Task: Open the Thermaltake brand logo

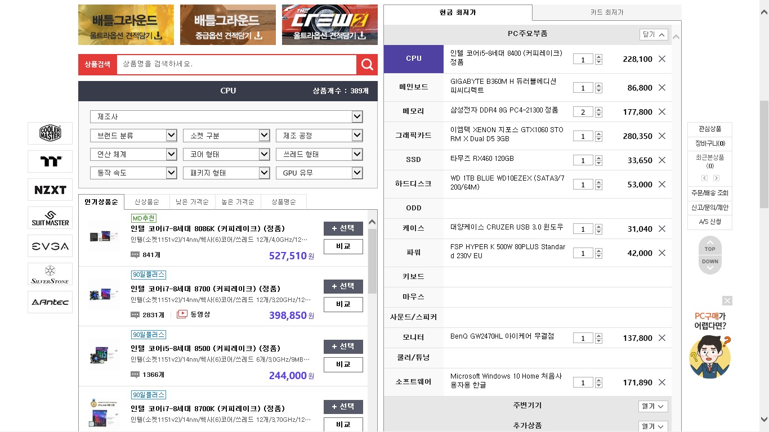Action: tap(50, 161)
